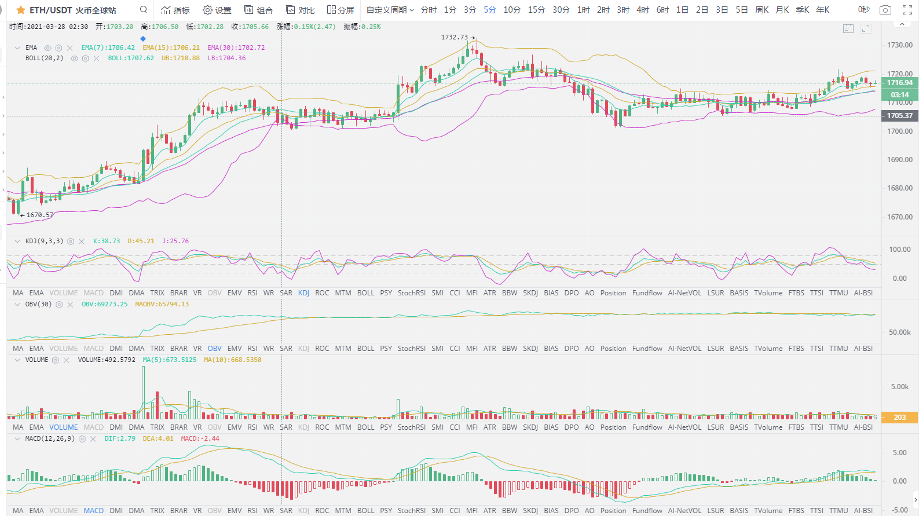Image resolution: width=919 pixels, height=516 pixels.
Task: Click the 1716.94 current price label on axis
Action: pyautogui.click(x=899, y=83)
